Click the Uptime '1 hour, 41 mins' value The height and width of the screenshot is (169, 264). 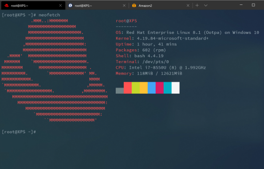157,44
